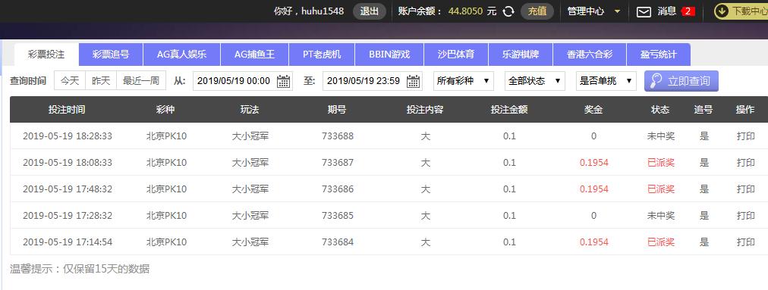
Task: Click the 管理中心 menu label
Action: pyautogui.click(x=586, y=11)
